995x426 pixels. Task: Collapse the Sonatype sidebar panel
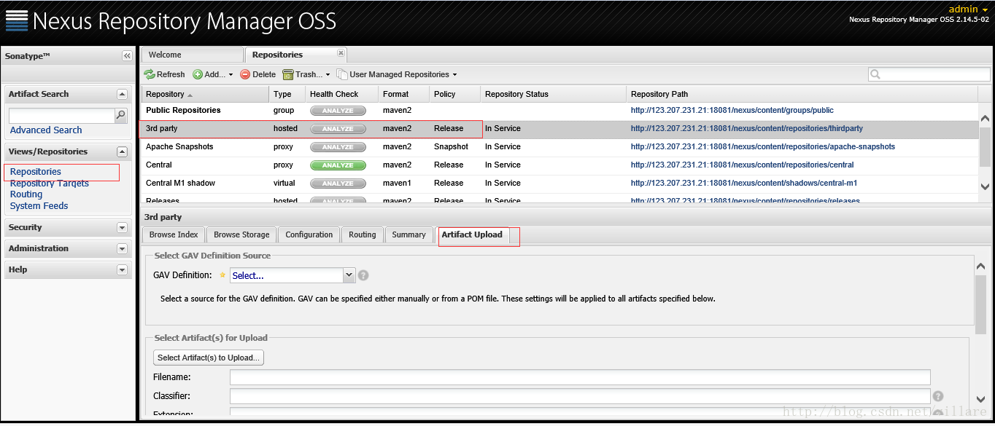click(127, 56)
